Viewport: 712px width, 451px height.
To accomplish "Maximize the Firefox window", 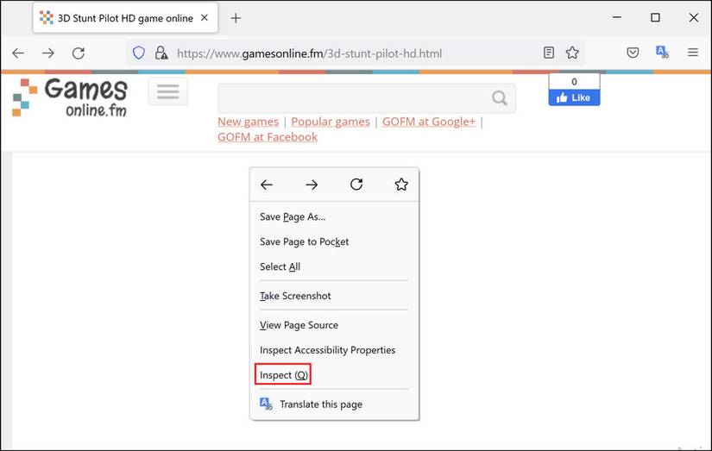I will coord(655,17).
